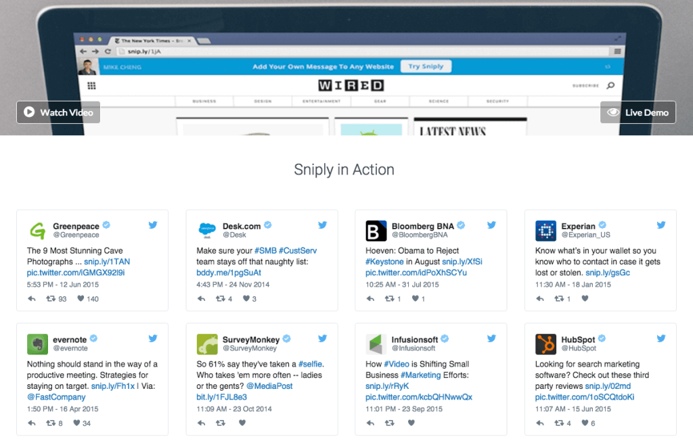Click Try Sniply button in blue bar
Viewport: 693px width, 445px height.
[x=426, y=66]
